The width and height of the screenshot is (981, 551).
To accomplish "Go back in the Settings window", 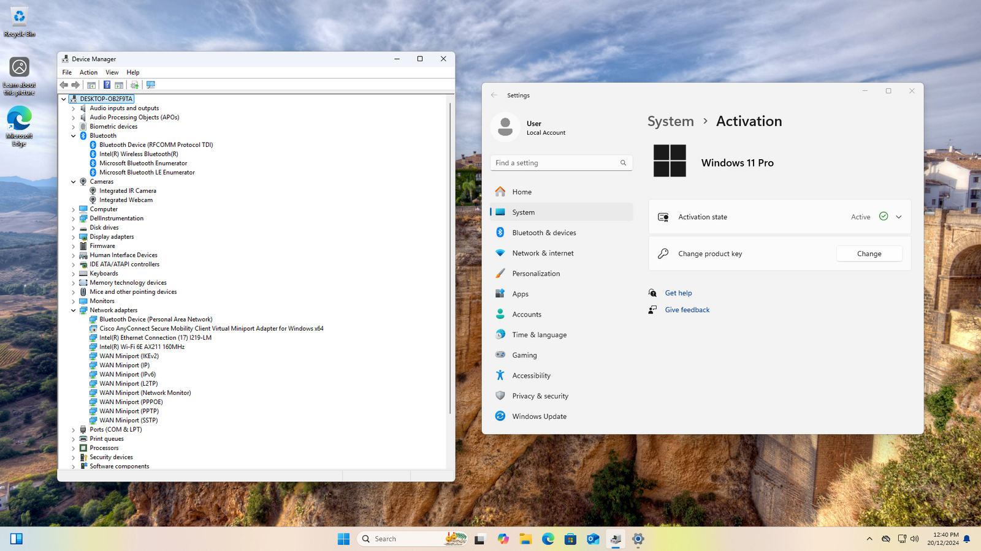I will (x=494, y=95).
